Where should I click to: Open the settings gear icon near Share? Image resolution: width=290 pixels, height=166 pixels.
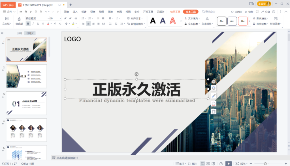tap(274, 12)
